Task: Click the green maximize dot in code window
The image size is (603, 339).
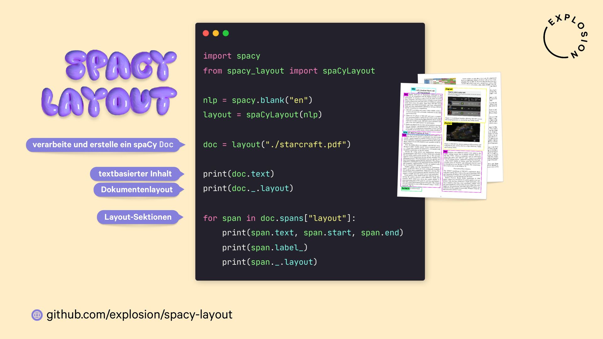Action: pos(226,33)
